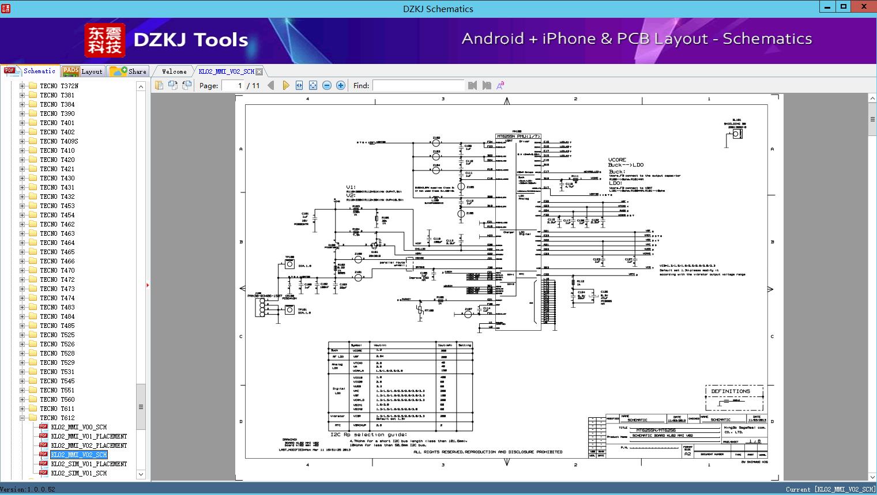Zoom in with the plus magnifier icon

pyautogui.click(x=341, y=85)
